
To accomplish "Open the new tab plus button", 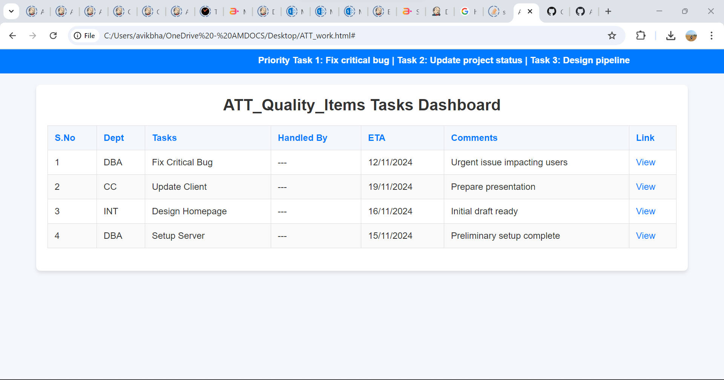I will pos(609,11).
